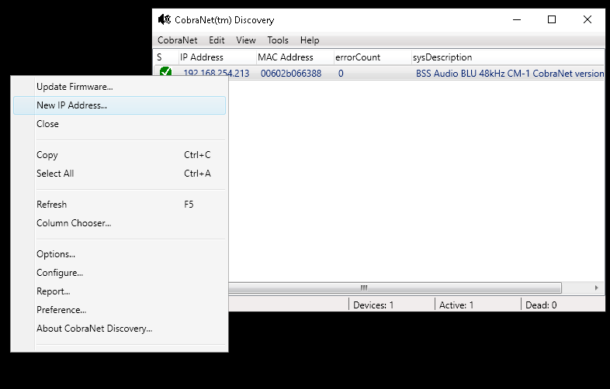
Task: Open Options... from the menu
Action: (56, 254)
